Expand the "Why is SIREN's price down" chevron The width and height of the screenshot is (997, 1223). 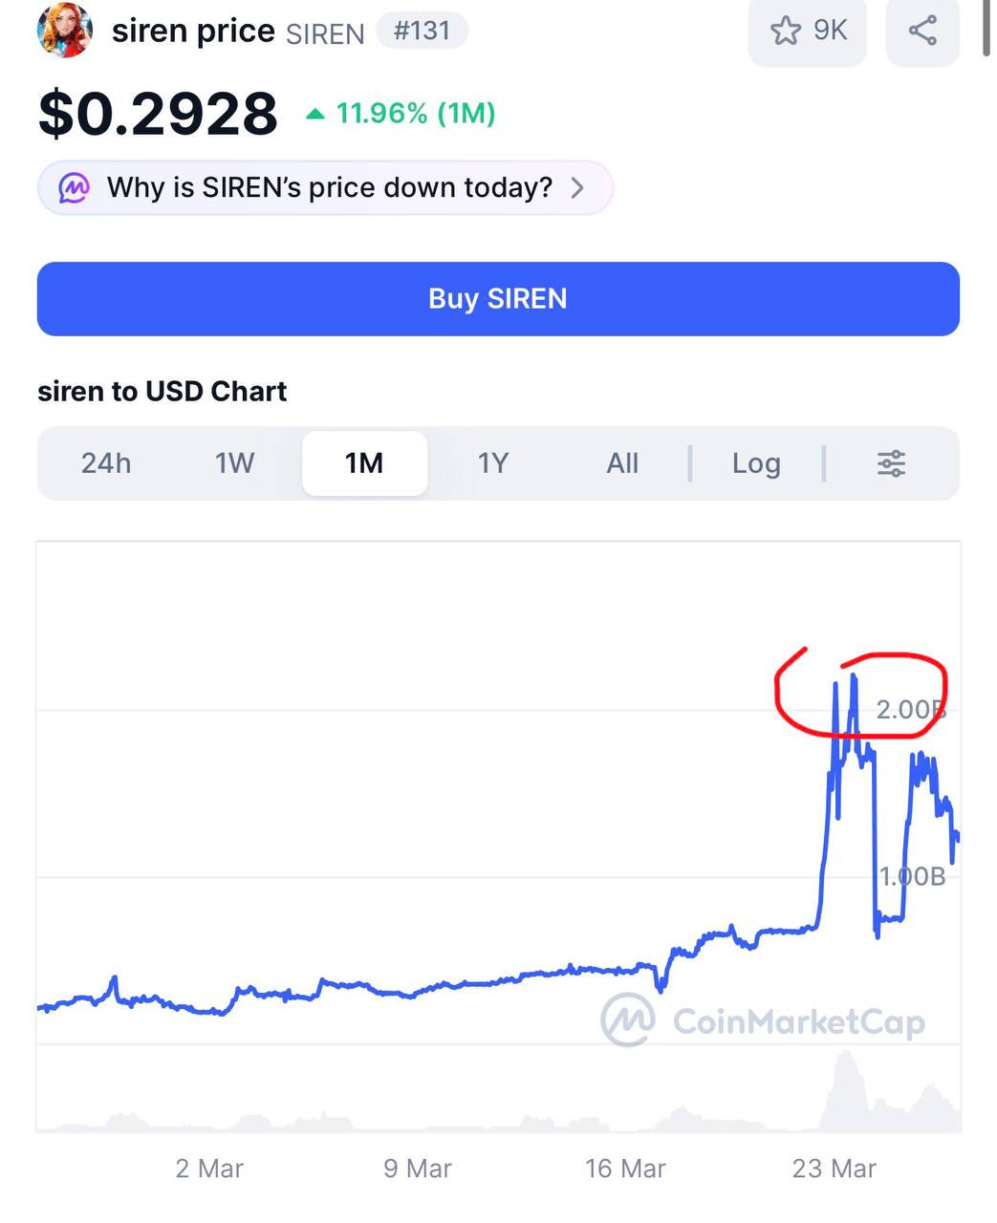(577, 187)
